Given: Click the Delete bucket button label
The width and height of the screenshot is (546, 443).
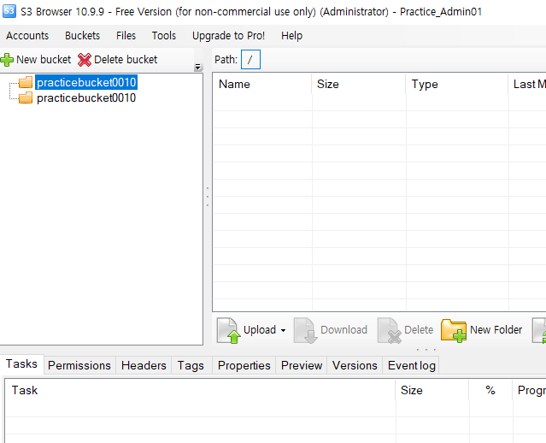Looking at the screenshot, I should [126, 60].
